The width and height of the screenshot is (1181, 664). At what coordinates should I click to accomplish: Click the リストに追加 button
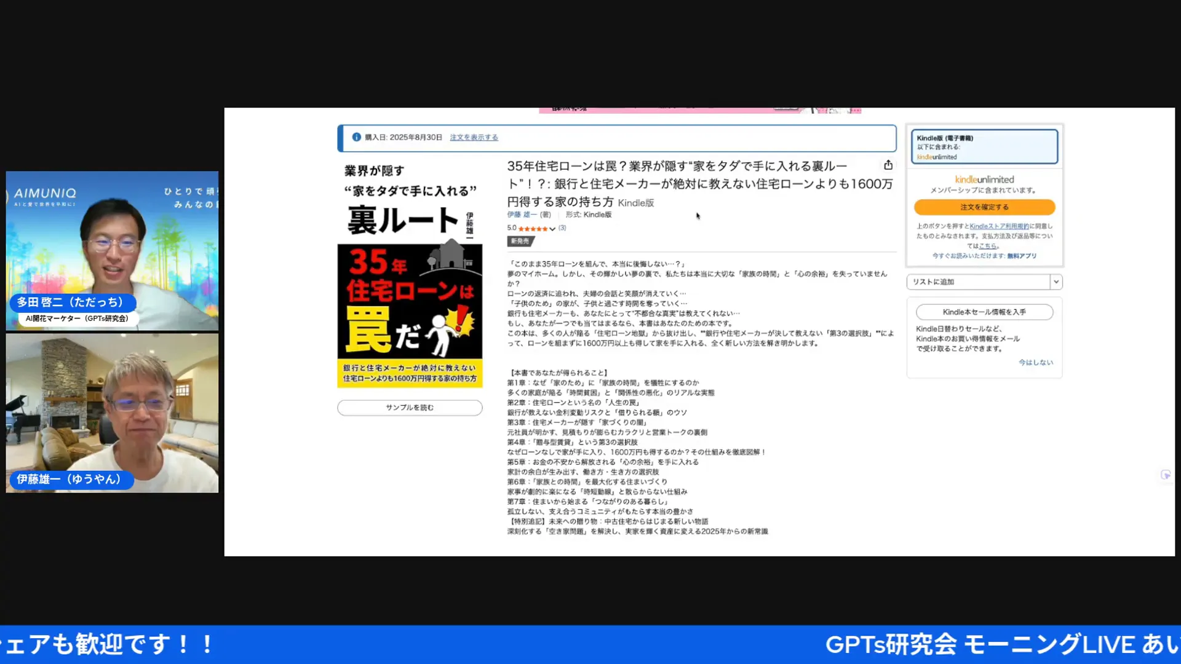[x=979, y=282]
